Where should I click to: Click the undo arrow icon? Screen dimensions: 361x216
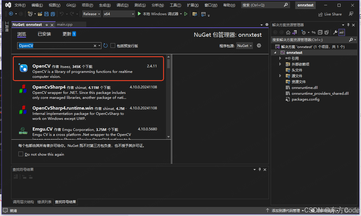pos(61,14)
